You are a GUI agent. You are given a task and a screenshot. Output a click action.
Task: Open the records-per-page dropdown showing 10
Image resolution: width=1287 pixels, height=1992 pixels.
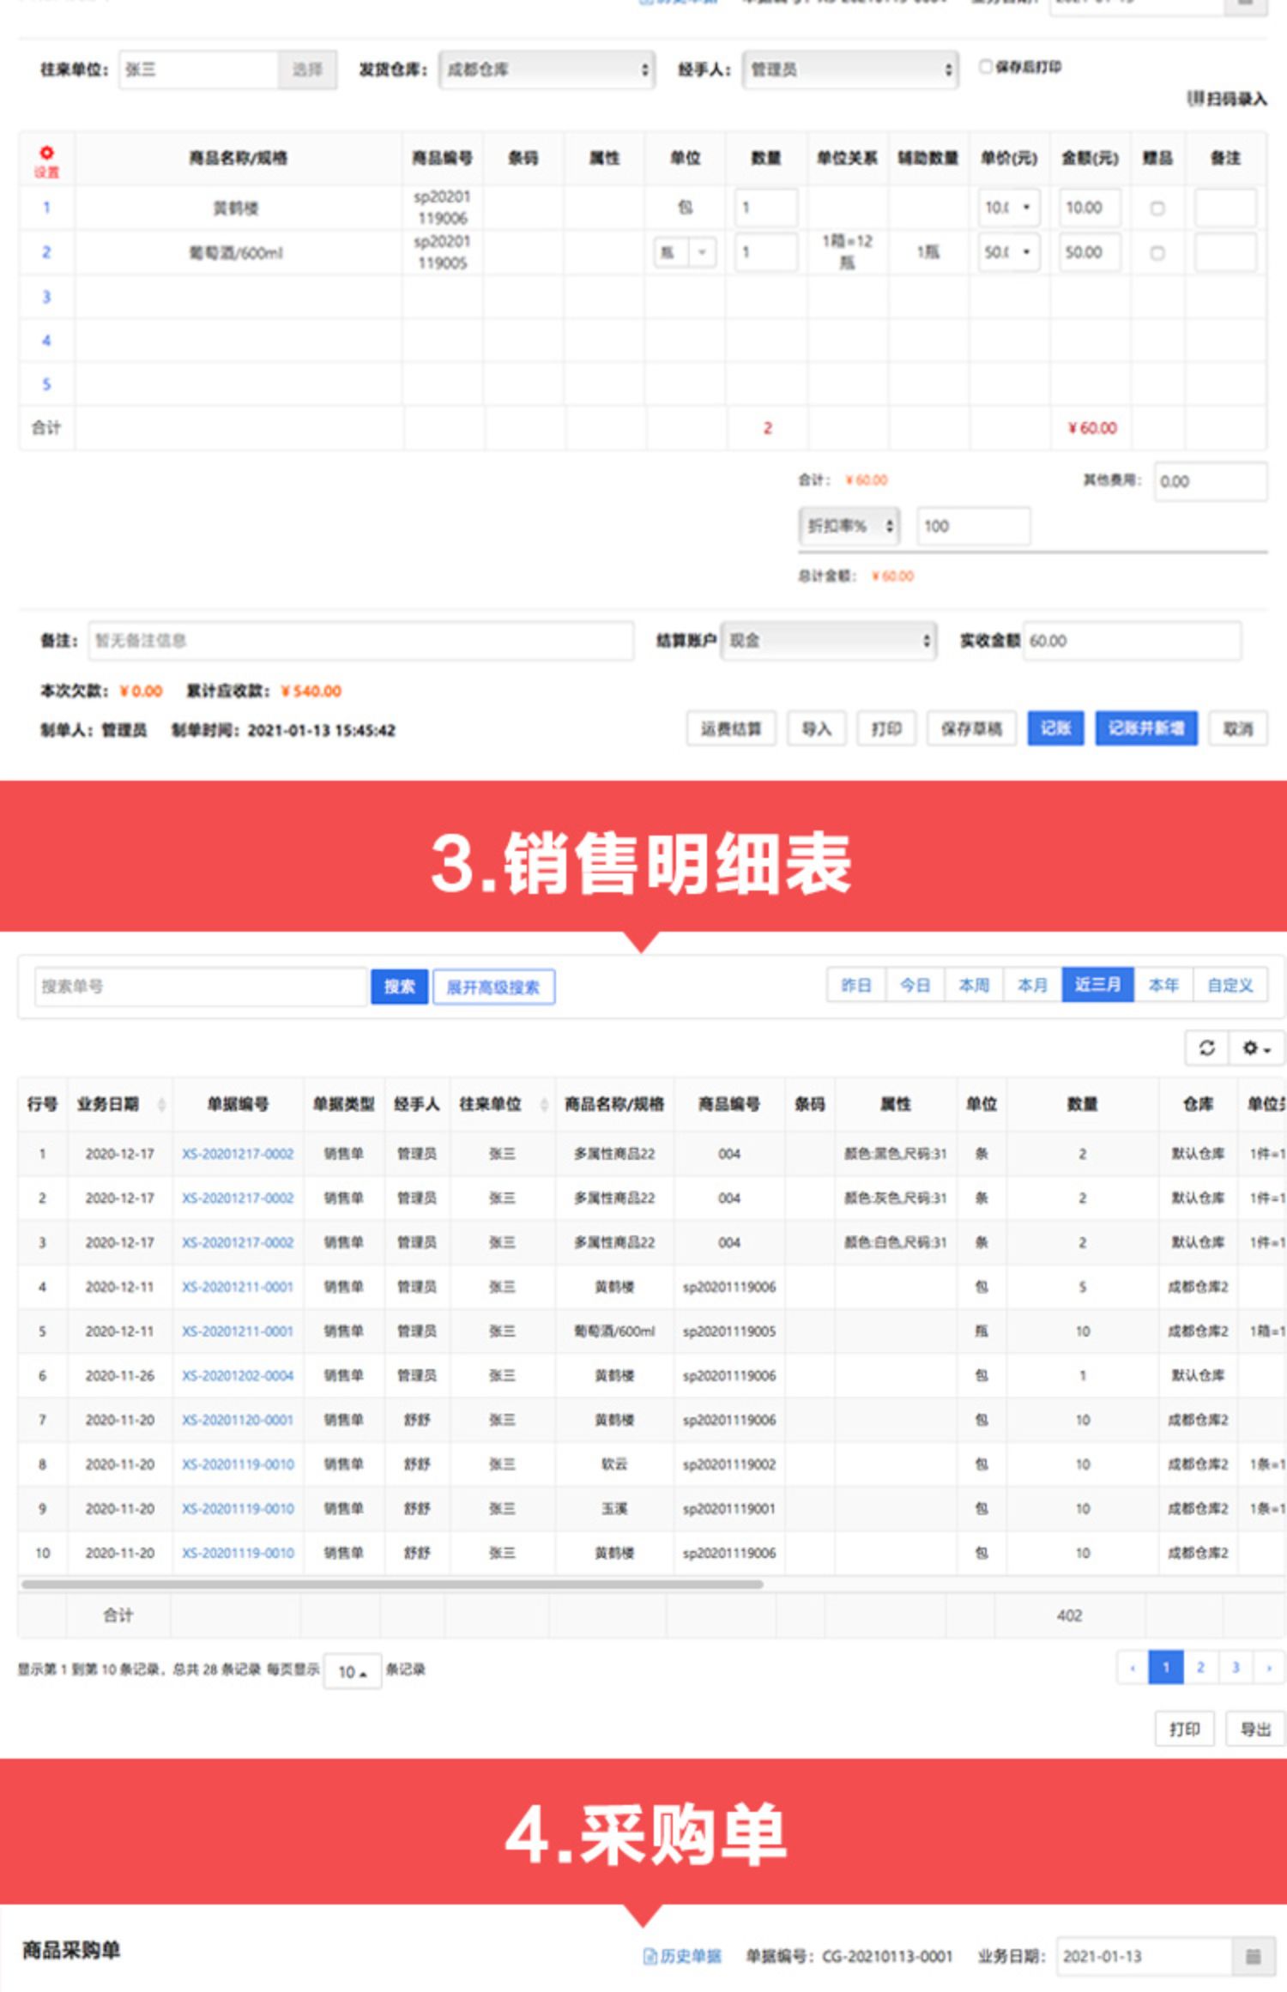[352, 1671]
